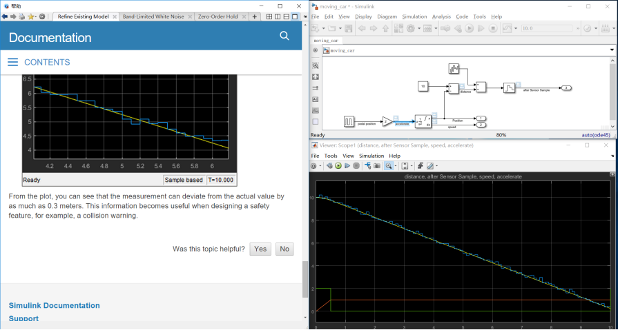Open Simulation menu in Simulink window
The height and width of the screenshot is (330, 618).
[414, 16]
